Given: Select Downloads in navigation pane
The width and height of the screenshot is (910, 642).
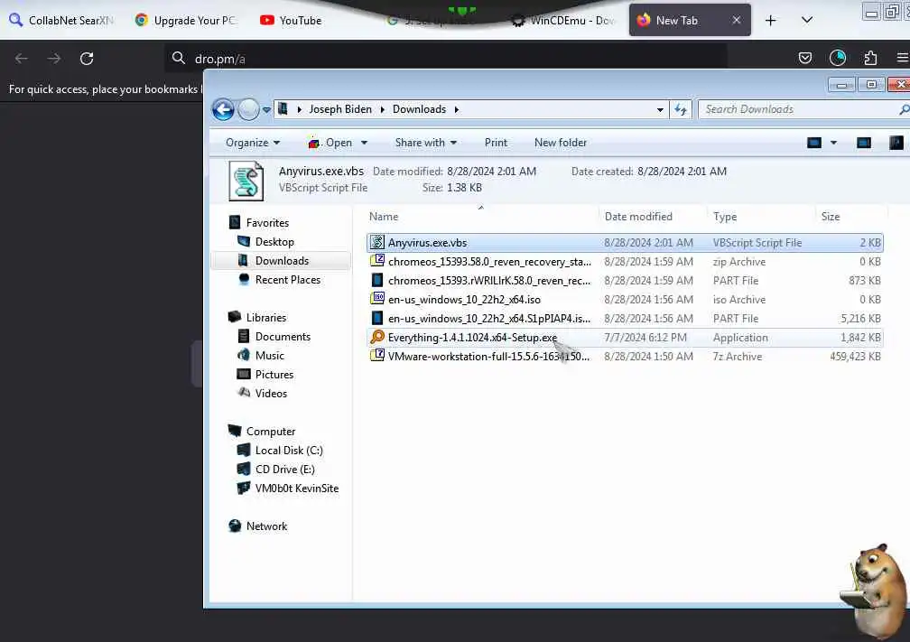Looking at the screenshot, I should click(282, 261).
